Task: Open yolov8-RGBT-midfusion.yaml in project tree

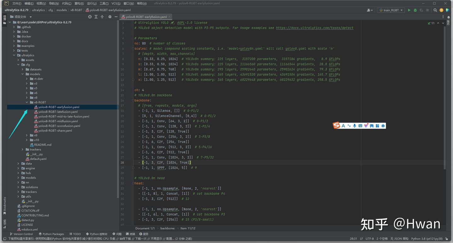Action: click(x=58, y=121)
